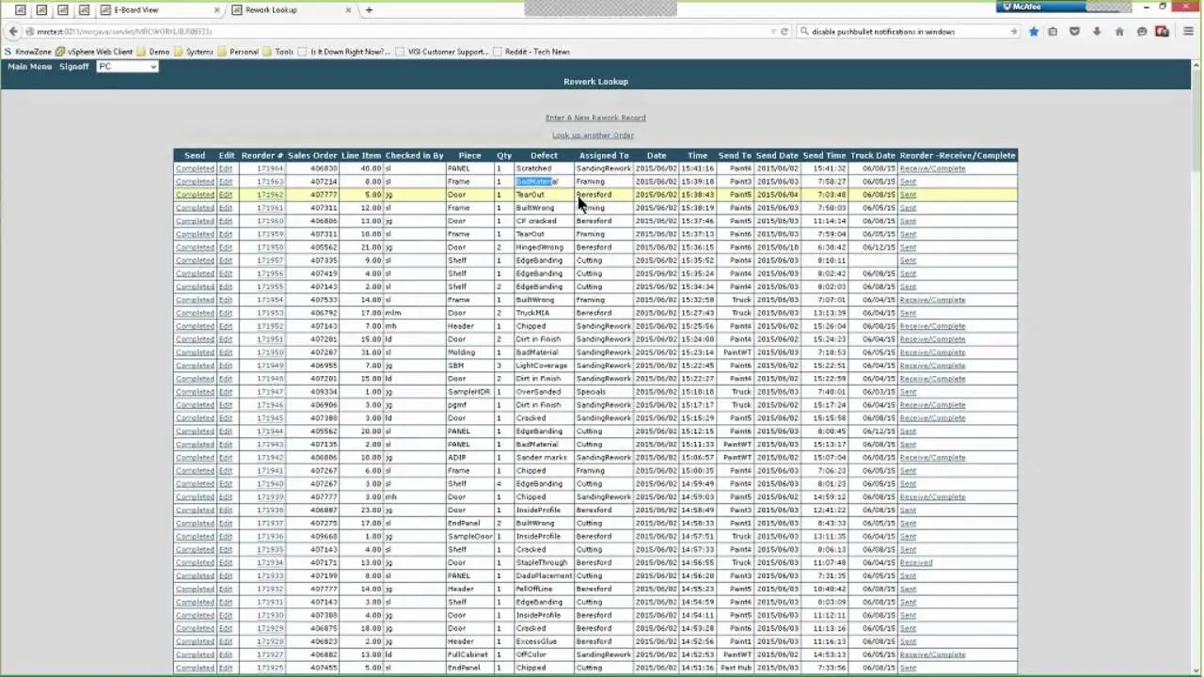Viewport: 1204px width, 677px height.
Task: Open the Tools bookmarks folder
Action: [x=278, y=52]
